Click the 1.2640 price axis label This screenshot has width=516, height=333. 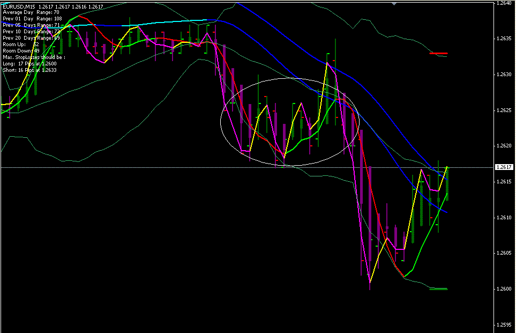click(504, 3)
